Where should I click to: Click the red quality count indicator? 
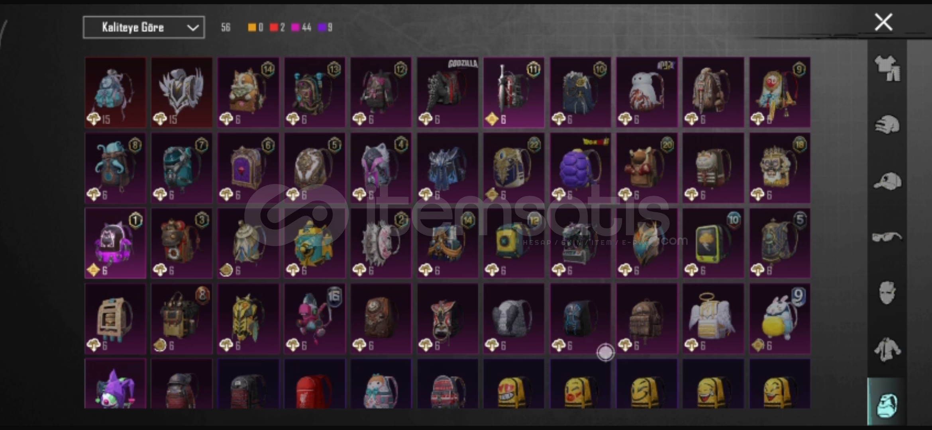point(277,27)
